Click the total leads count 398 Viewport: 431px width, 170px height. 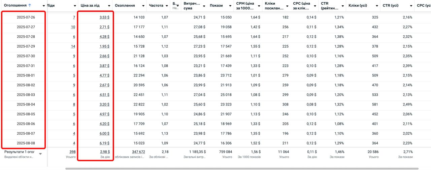(x=72, y=152)
